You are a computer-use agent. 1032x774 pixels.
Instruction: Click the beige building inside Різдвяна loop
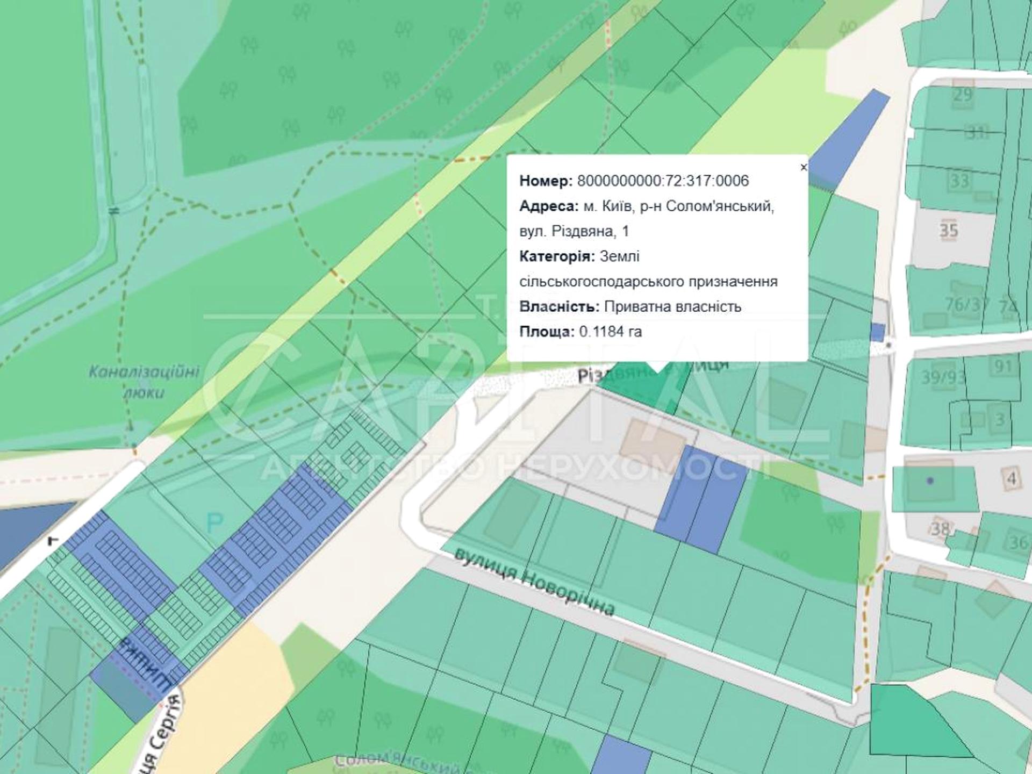click(x=652, y=443)
